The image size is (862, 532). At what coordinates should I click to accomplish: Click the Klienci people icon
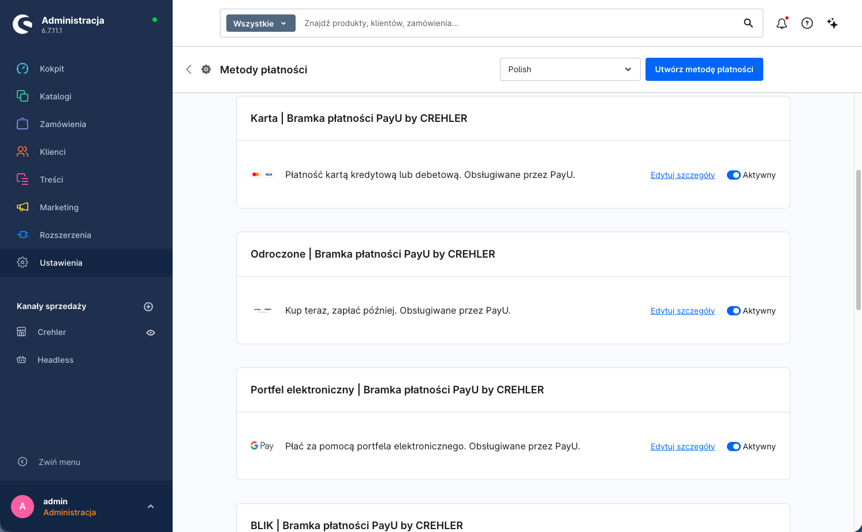coord(23,151)
